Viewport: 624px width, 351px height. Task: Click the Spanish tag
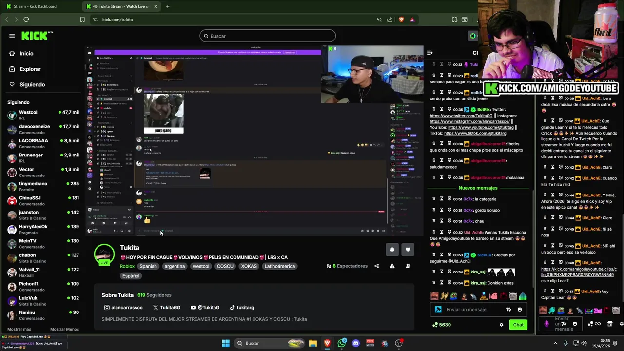pyautogui.click(x=148, y=266)
